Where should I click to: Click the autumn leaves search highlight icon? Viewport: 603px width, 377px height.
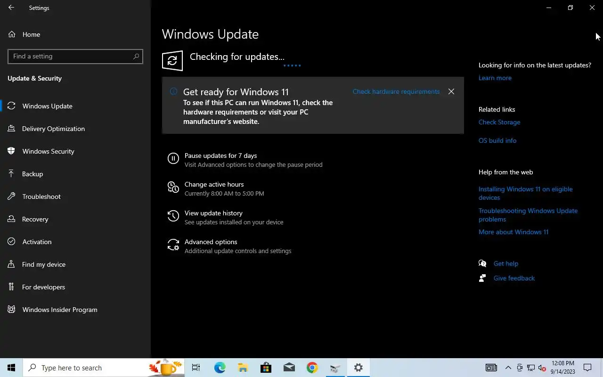tap(165, 368)
